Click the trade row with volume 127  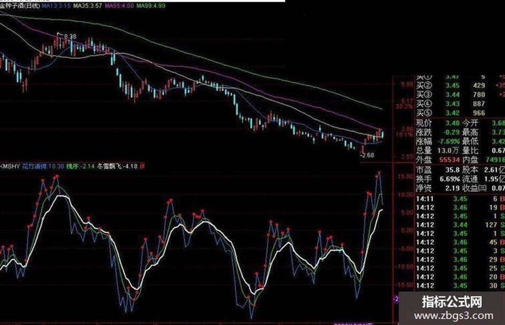pyautogui.click(x=460, y=225)
